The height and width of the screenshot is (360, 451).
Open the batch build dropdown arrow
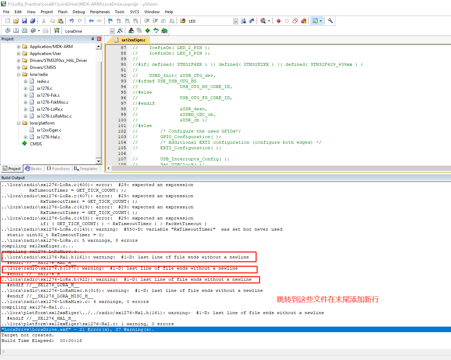click(x=39, y=31)
